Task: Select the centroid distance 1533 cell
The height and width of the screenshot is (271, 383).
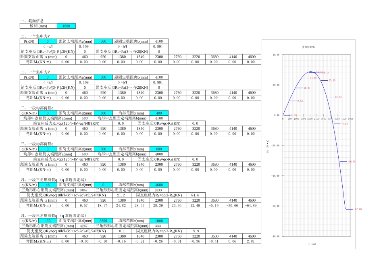Action: tap(159, 190)
